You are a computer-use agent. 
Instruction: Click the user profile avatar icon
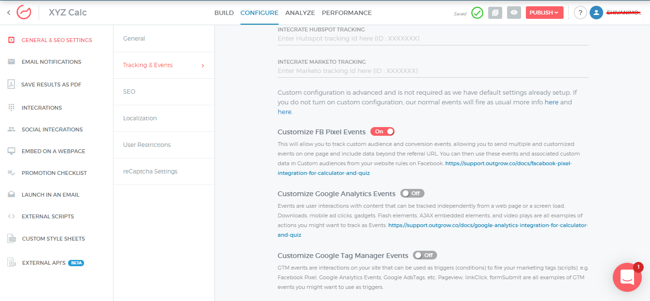pyautogui.click(x=596, y=13)
